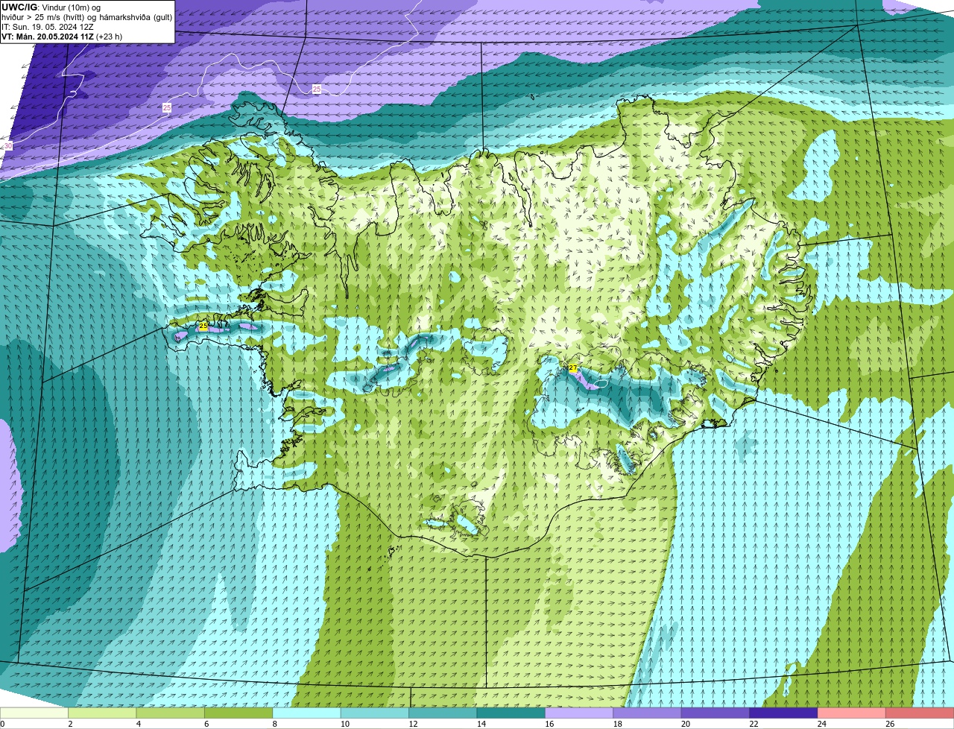Click legend scale value 6
Viewport: 954px width, 729px height.
(x=206, y=724)
